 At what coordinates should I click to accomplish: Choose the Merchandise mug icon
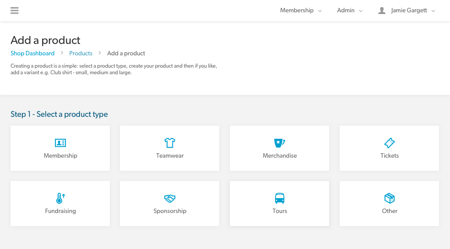coord(279,143)
